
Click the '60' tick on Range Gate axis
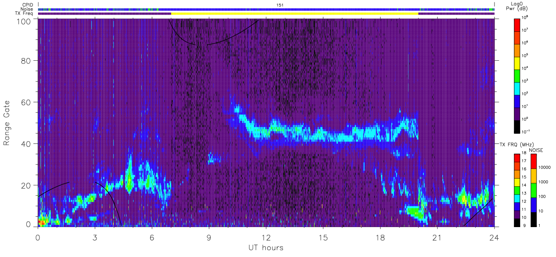click(x=25, y=102)
